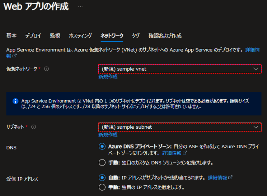Screen dimensions: 267x196
Task: Switch to the タグ tab
Action: [136, 36]
